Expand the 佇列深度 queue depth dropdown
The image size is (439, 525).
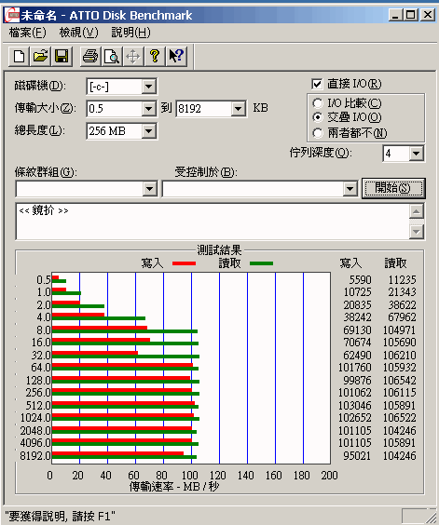pyautogui.click(x=417, y=154)
